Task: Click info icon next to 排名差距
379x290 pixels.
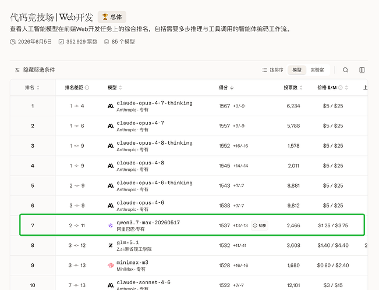Action: click(x=87, y=88)
